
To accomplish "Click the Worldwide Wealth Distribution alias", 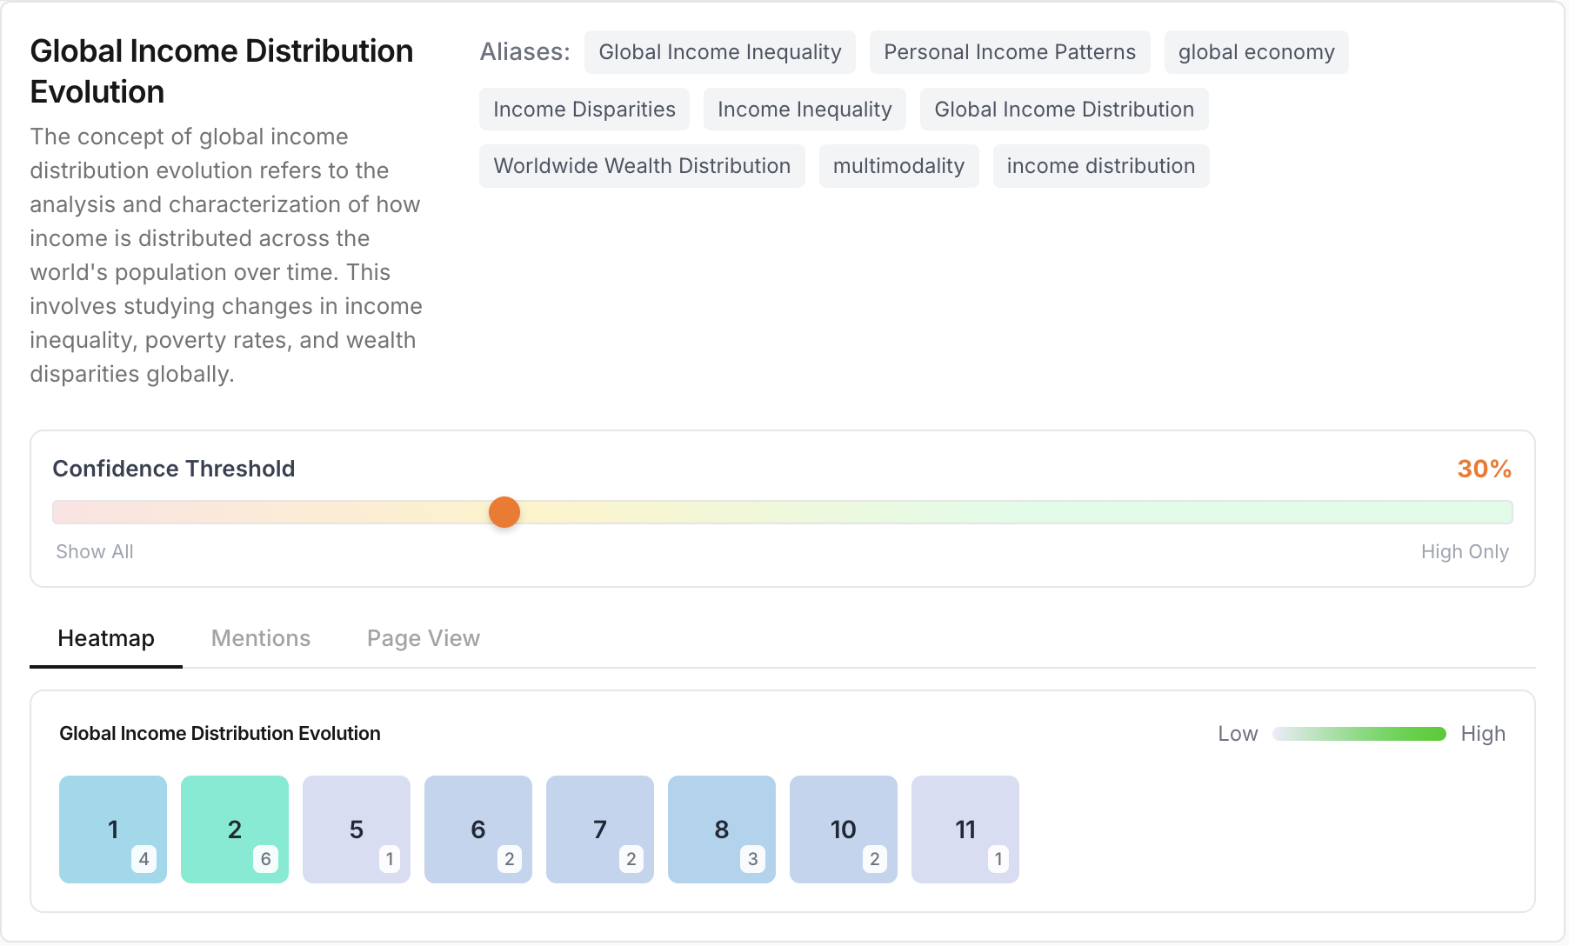I will 642,166.
